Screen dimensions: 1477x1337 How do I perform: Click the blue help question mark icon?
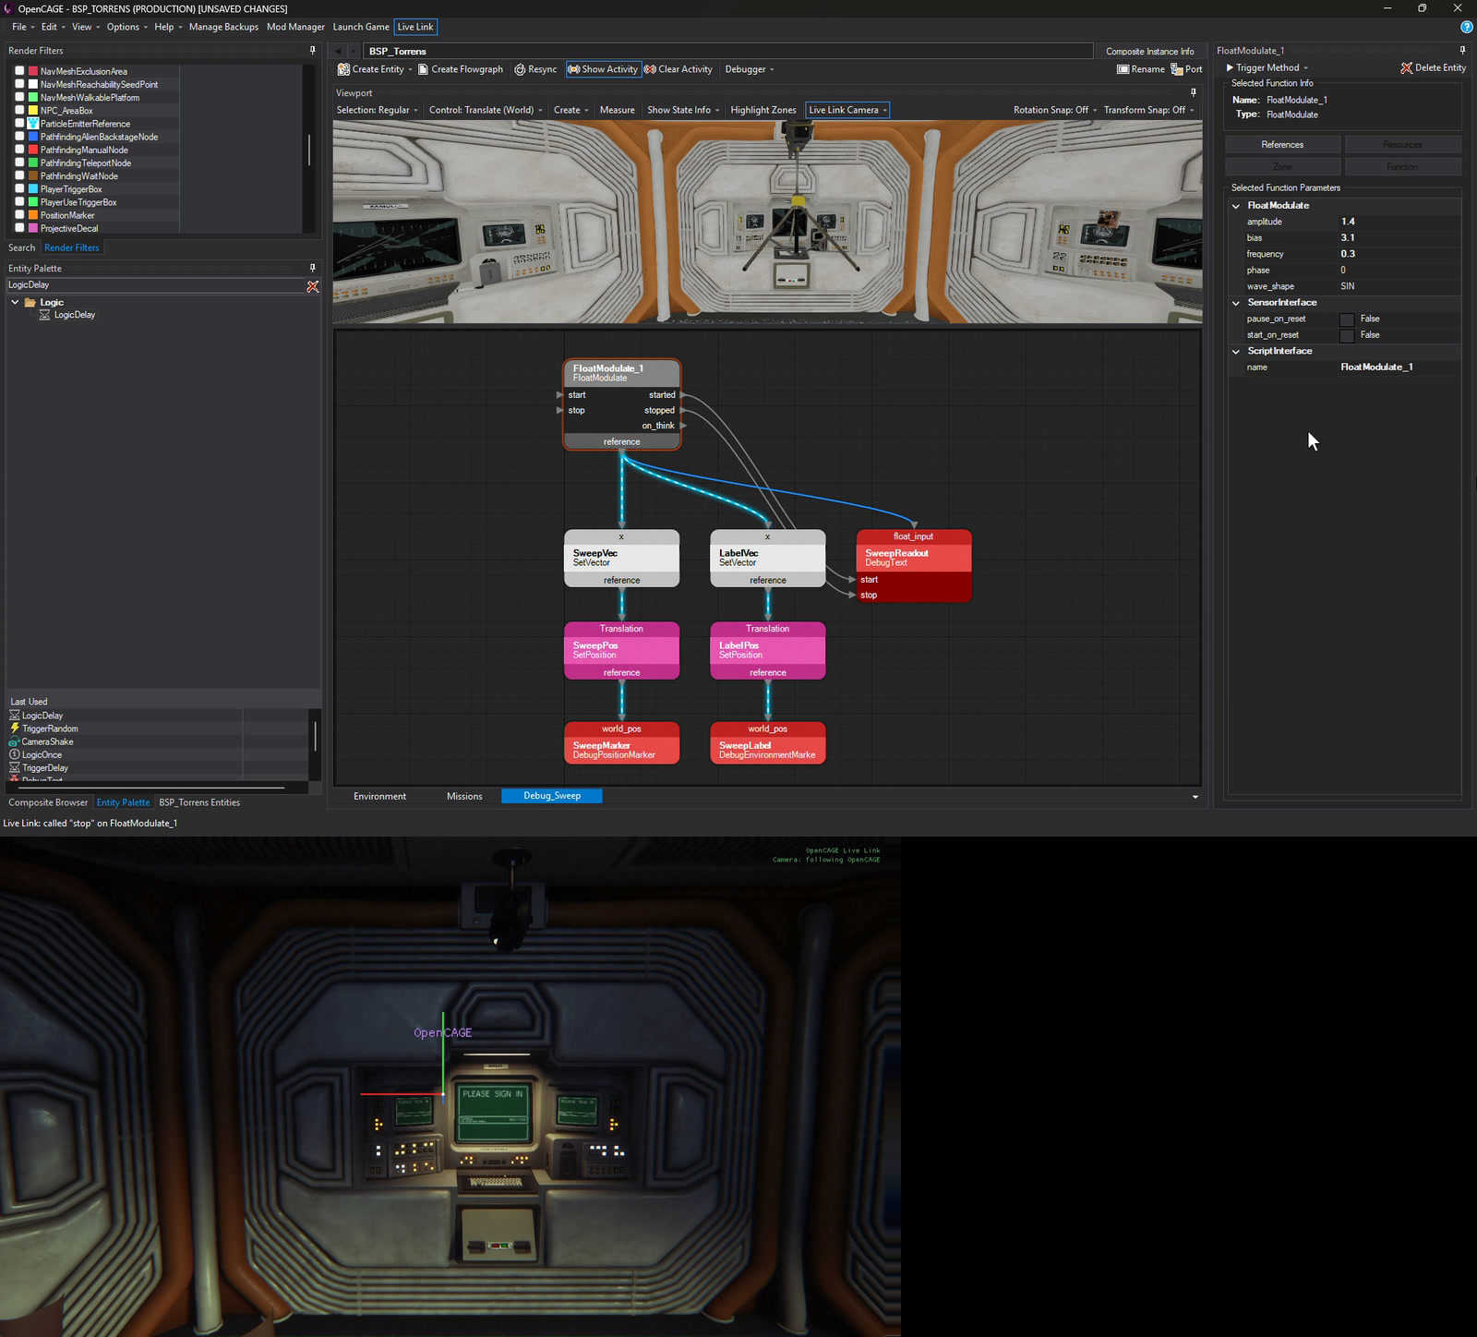tap(1467, 27)
